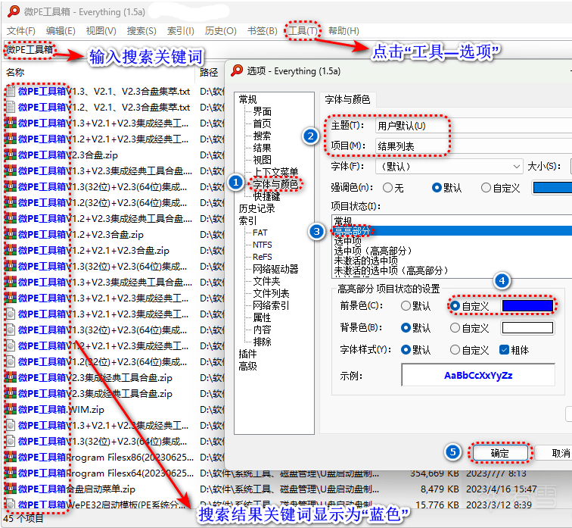Click the magnifier icon in the 选项 dialog title
Screen dimensions: 572x528
click(x=237, y=70)
